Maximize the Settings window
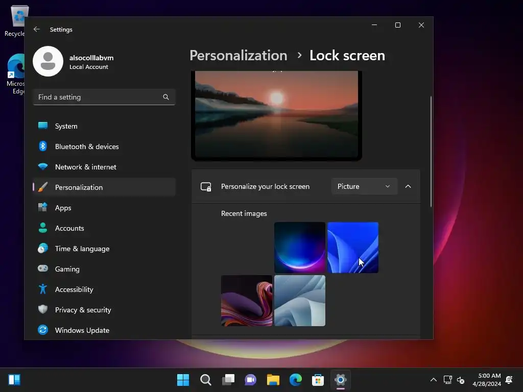The image size is (523, 392). [397, 25]
